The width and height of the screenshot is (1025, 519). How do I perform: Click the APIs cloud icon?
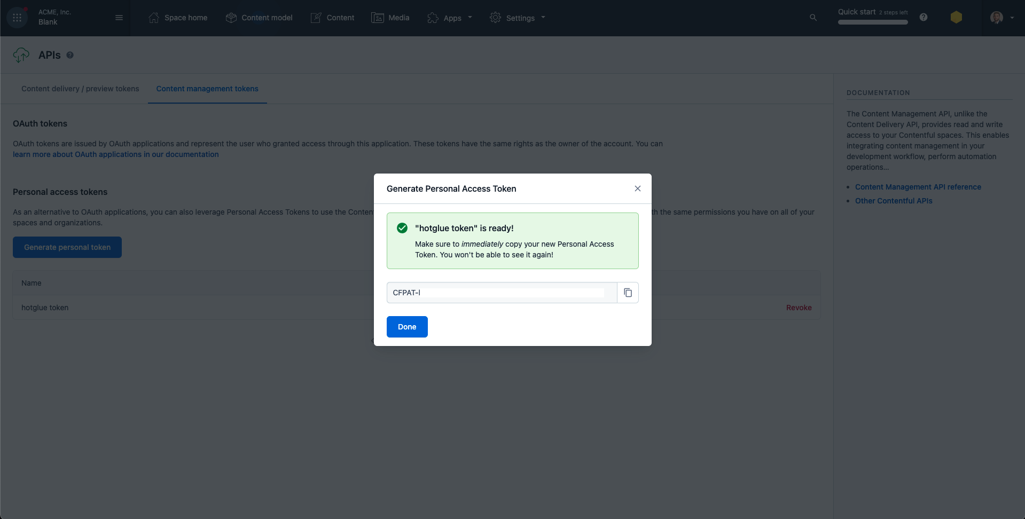point(21,54)
